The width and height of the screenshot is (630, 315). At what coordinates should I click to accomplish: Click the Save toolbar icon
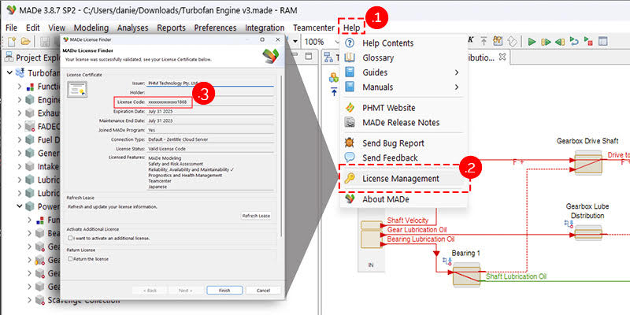(x=45, y=41)
